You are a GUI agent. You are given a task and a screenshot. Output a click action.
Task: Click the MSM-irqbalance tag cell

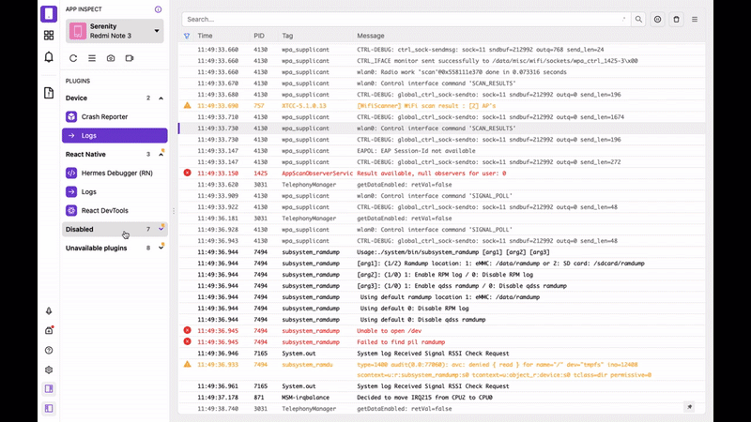tap(305, 397)
